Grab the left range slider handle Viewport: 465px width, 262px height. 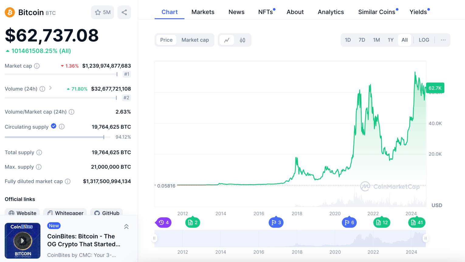(x=154, y=238)
